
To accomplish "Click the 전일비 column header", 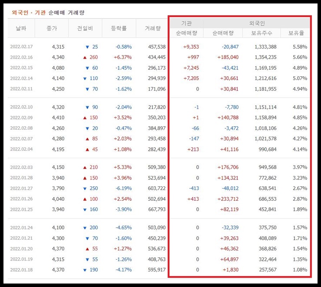I will pyautogui.click(x=85, y=28).
